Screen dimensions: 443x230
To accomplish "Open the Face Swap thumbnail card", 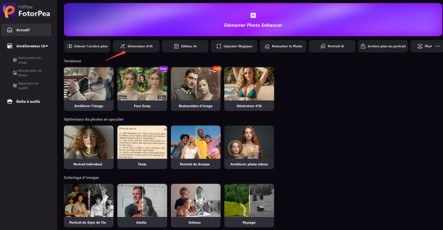I will coord(142,89).
